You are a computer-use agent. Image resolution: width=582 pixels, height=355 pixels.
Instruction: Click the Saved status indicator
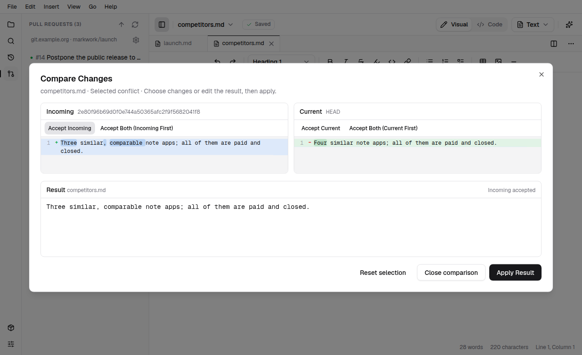(258, 25)
